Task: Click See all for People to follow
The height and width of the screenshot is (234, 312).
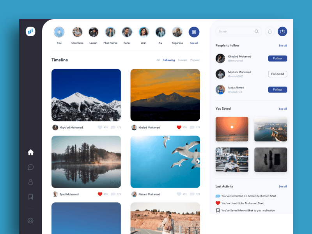Action: [283, 45]
